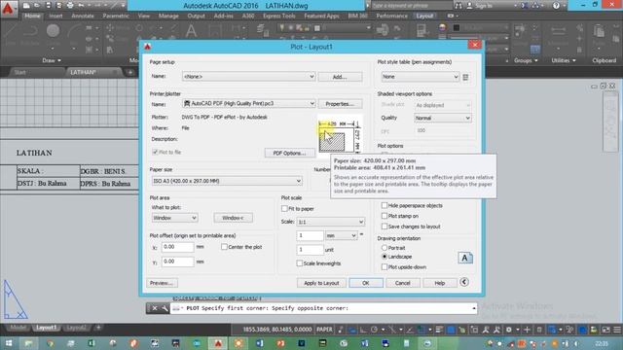Screen dimensions: 623x350
Task: Select the Landscape orientation radio button
Action: coord(385,257)
